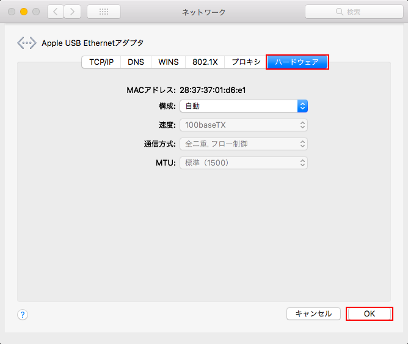The height and width of the screenshot is (344, 408).
Task: Focus the 検索 search field
Action: pos(353,12)
